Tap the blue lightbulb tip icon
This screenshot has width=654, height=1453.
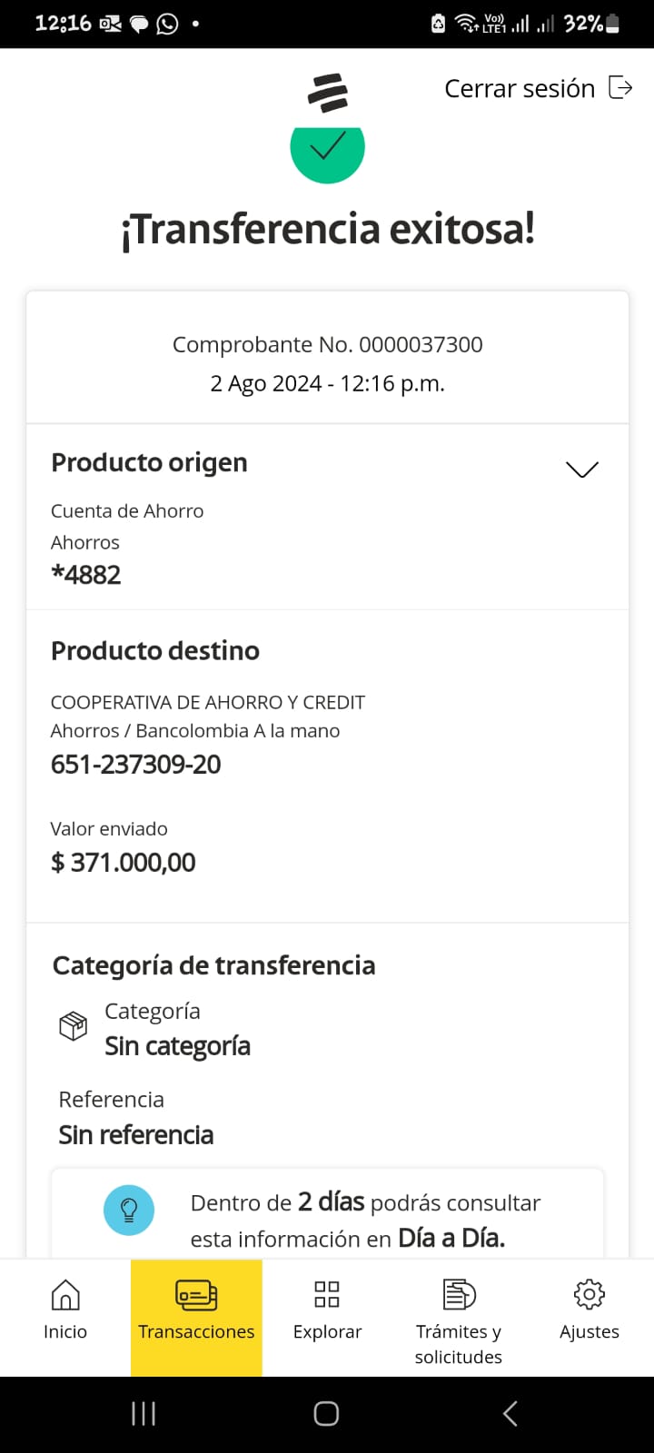coord(129,1210)
